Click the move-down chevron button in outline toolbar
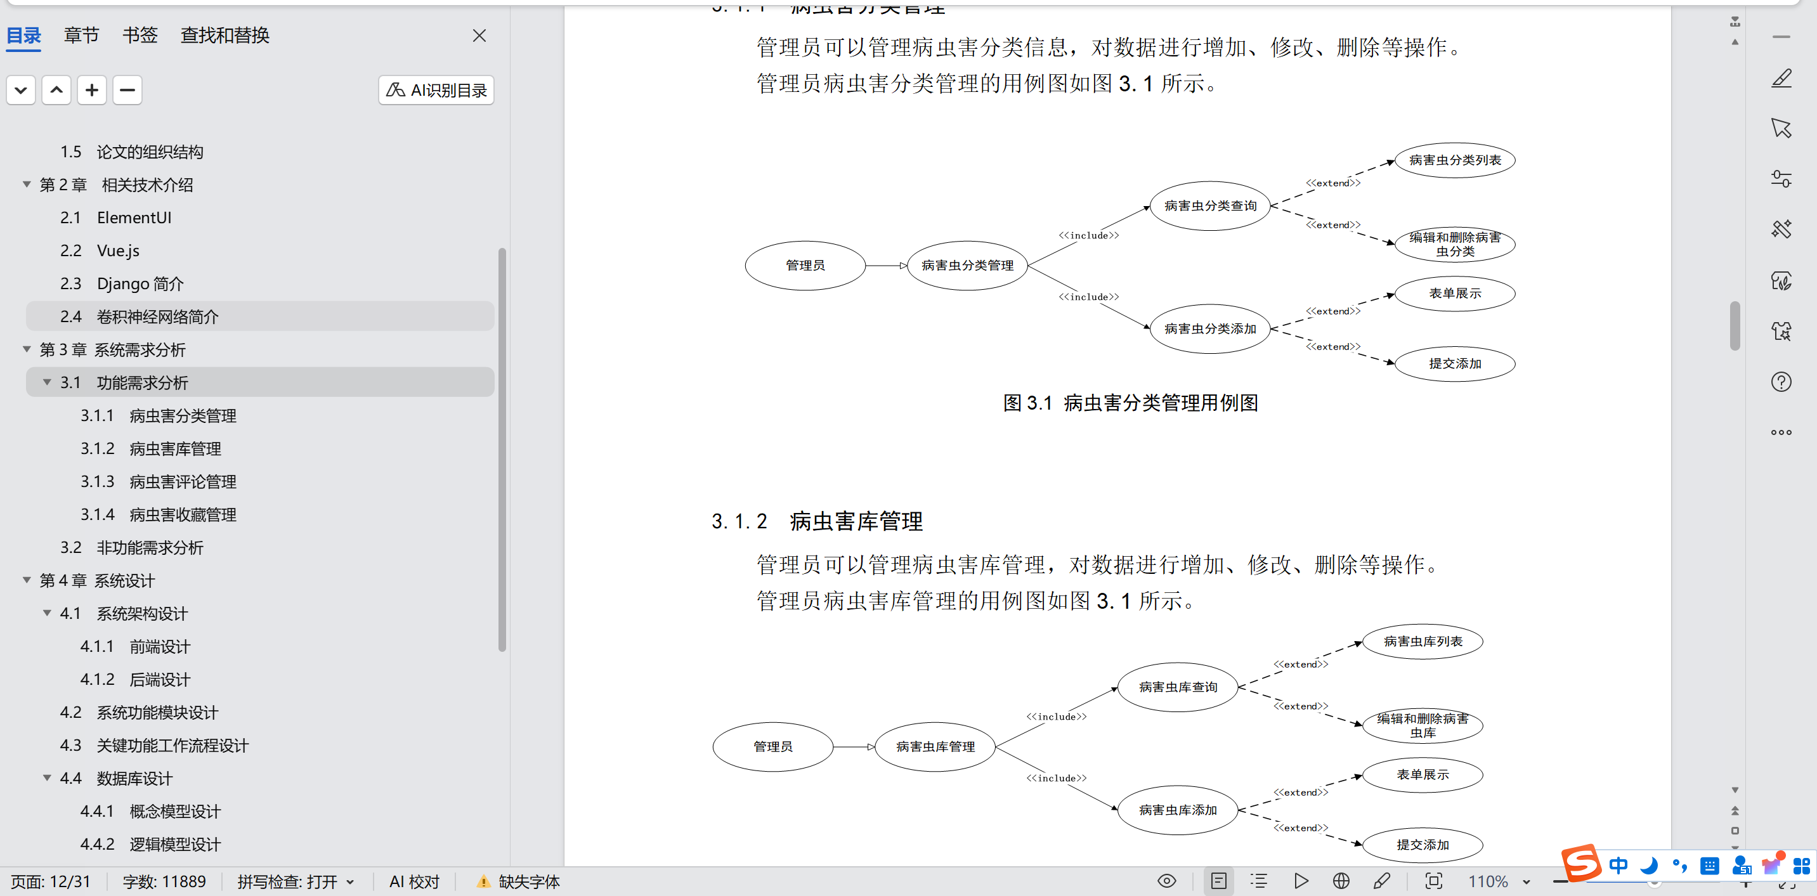 pyautogui.click(x=21, y=90)
